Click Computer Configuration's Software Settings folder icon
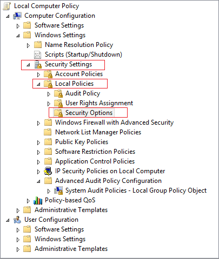Image resolution: width=219 pixels, height=259 pixels. tap(27, 25)
